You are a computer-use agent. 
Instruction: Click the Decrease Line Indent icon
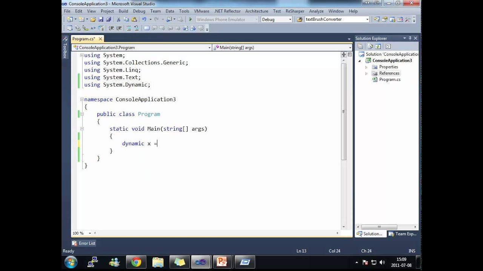[x=111, y=28]
